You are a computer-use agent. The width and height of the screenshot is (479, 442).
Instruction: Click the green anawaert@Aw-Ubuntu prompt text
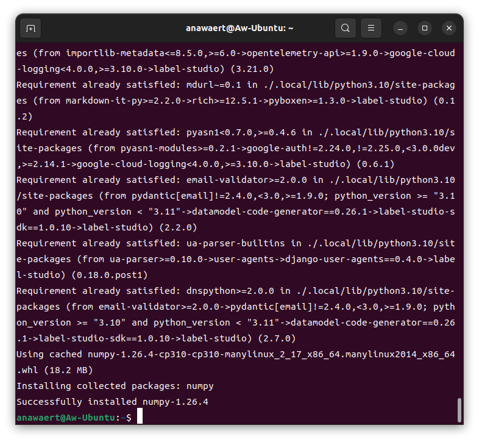(x=65, y=418)
